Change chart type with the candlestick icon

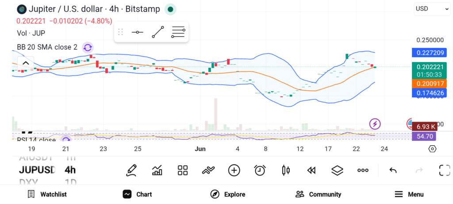click(285, 170)
